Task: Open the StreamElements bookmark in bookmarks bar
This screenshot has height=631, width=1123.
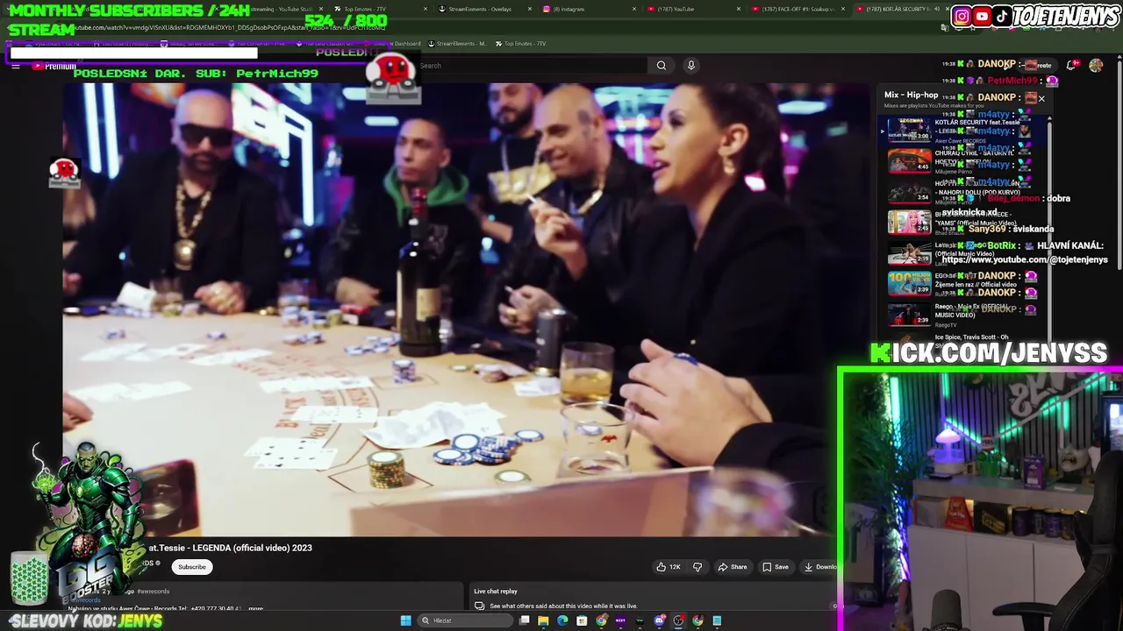Action: 459,44
